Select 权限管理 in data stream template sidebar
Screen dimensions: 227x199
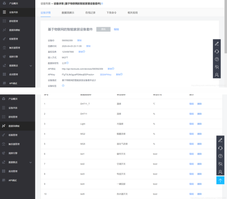click(18, 135)
